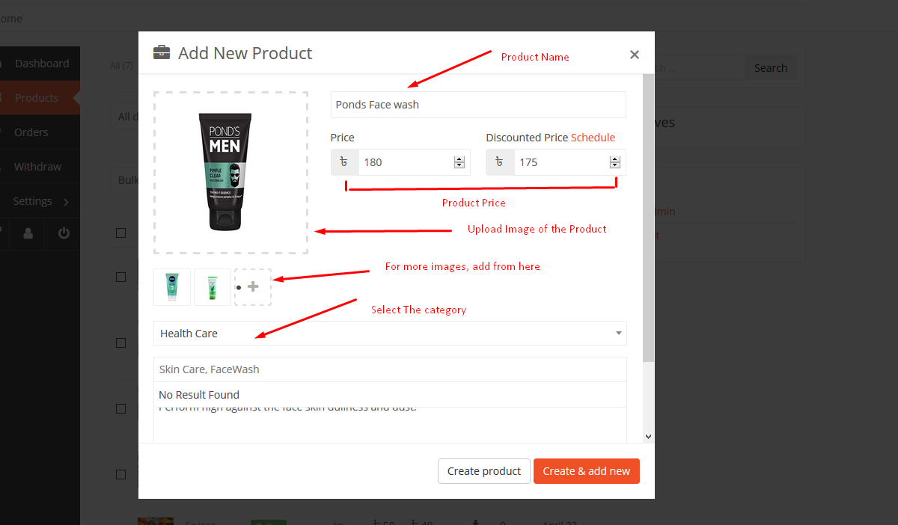The width and height of the screenshot is (898, 525).
Task: Click the Search button behind the dialog
Action: click(x=771, y=68)
